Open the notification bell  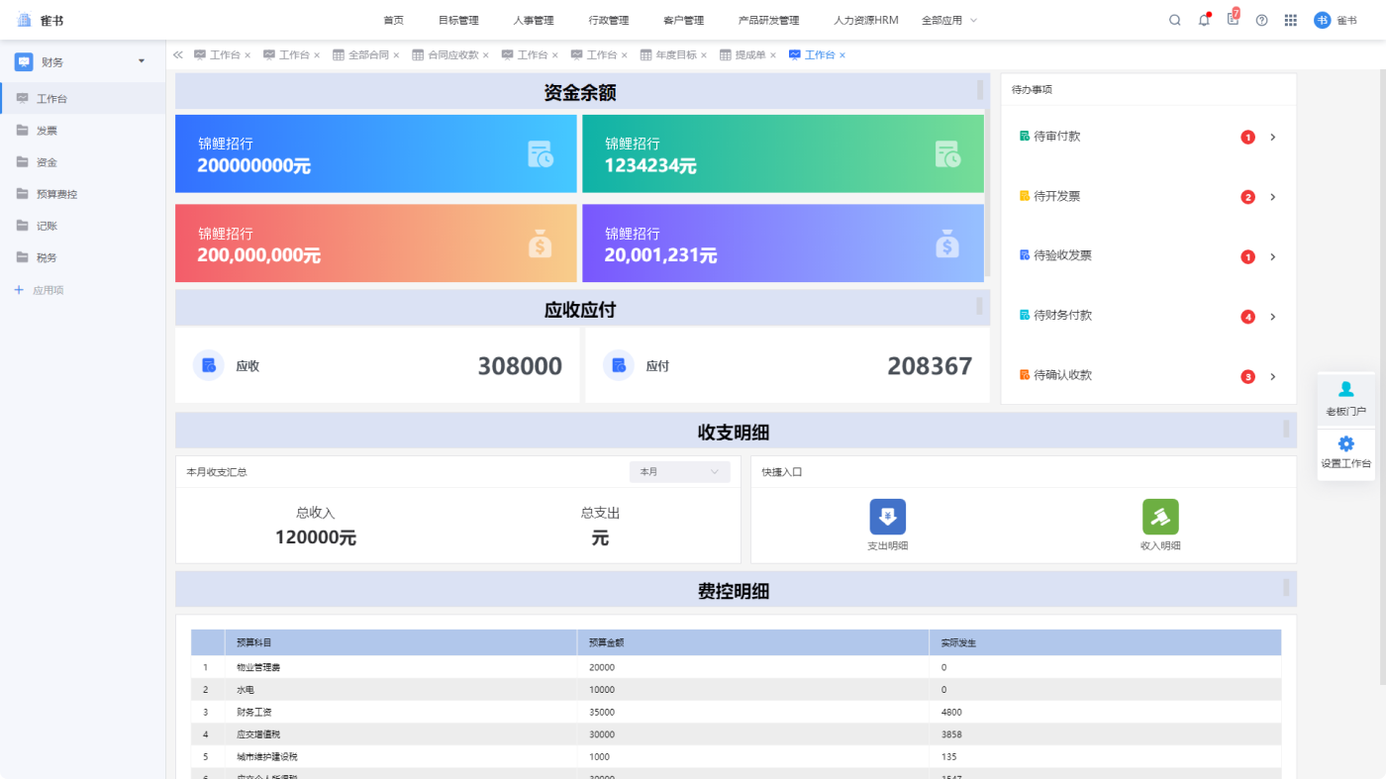coord(1204,20)
